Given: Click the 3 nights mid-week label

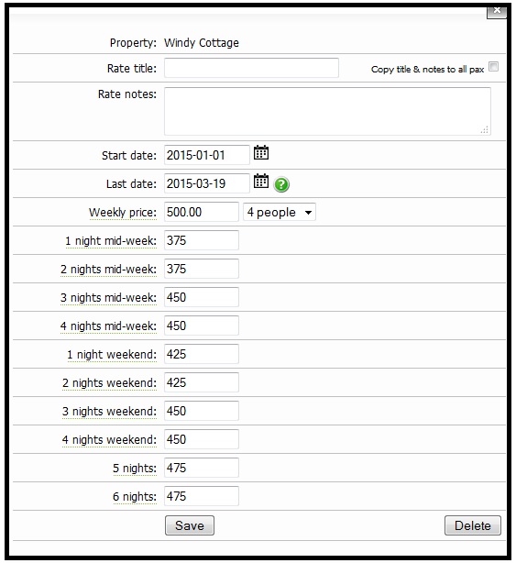Looking at the screenshot, I should (109, 298).
